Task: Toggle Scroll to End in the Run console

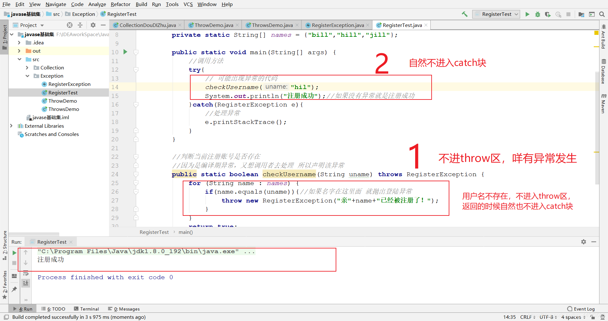Action: coord(26,283)
